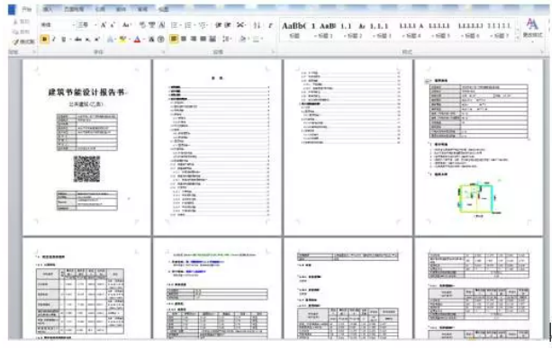This screenshot has width=560, height=349.
Task: Click the Multilevel List icon
Action: [203, 25]
